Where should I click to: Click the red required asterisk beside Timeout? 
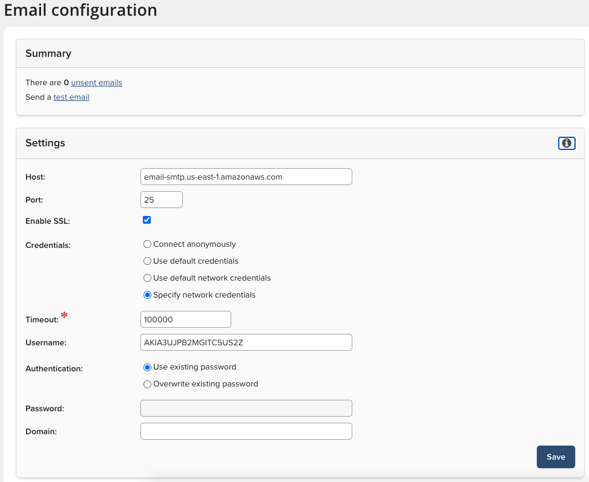[64, 316]
